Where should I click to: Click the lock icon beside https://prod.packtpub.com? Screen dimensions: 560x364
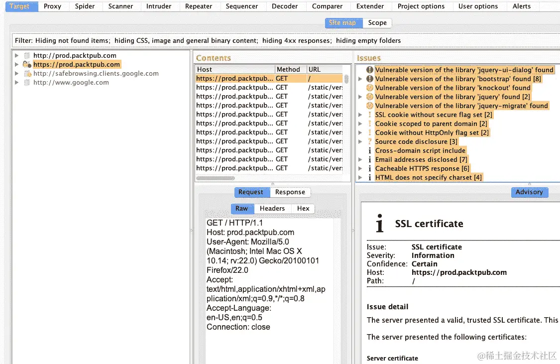click(27, 64)
